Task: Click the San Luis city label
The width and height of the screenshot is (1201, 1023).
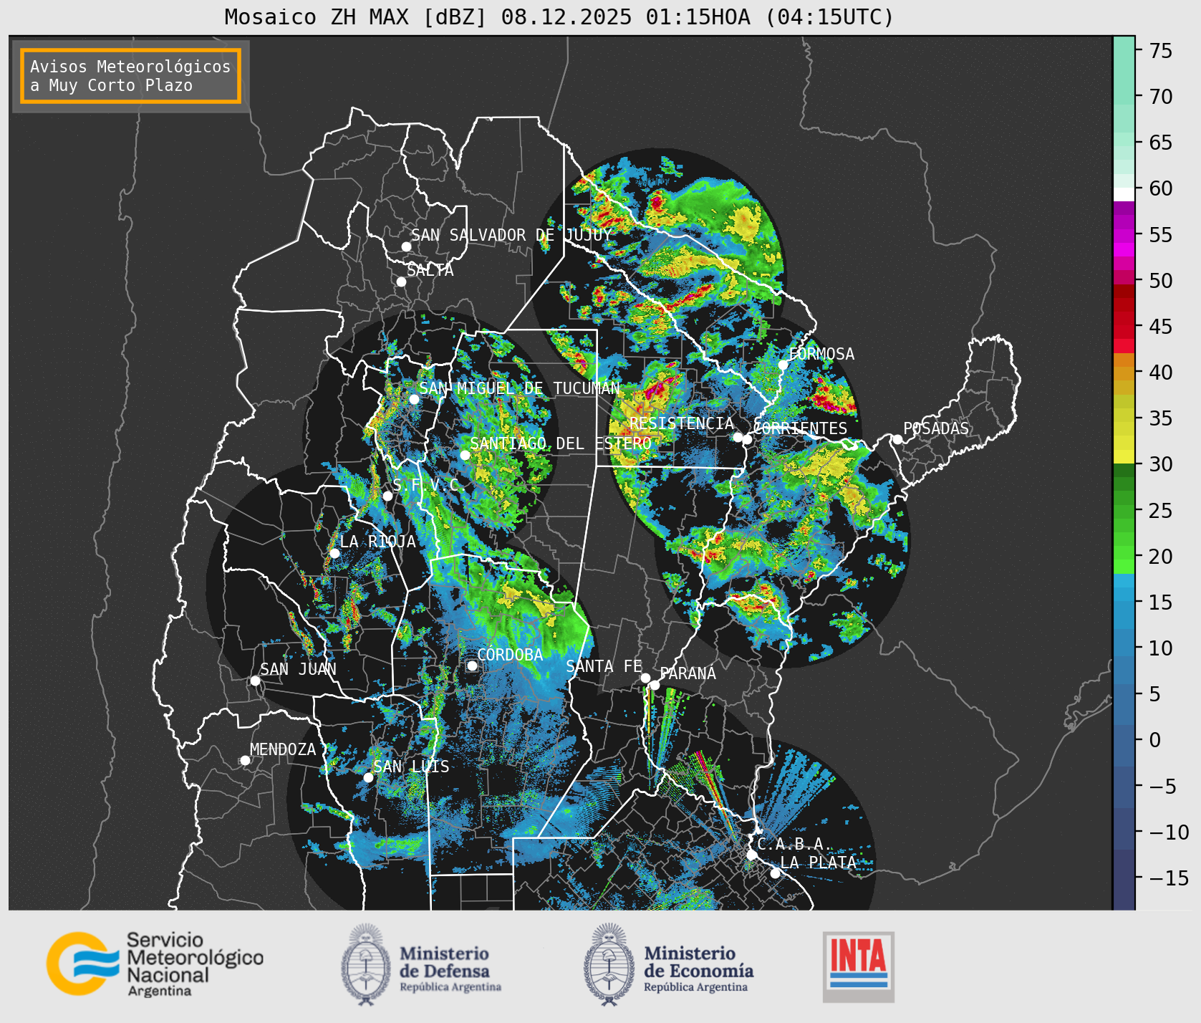Action: 412,767
